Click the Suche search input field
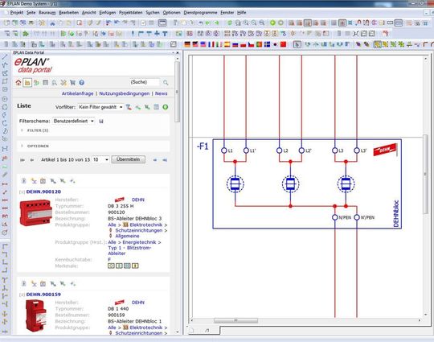 (145, 82)
